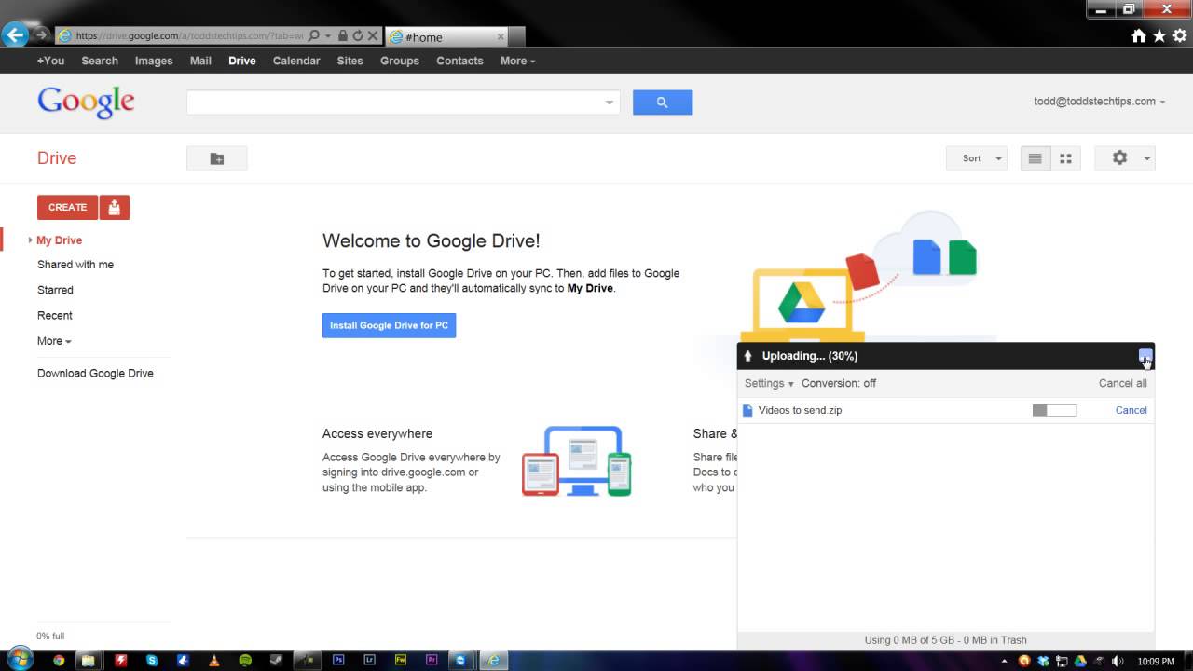The width and height of the screenshot is (1193, 671).
Task: Switch to list view layout
Action: (1035, 158)
